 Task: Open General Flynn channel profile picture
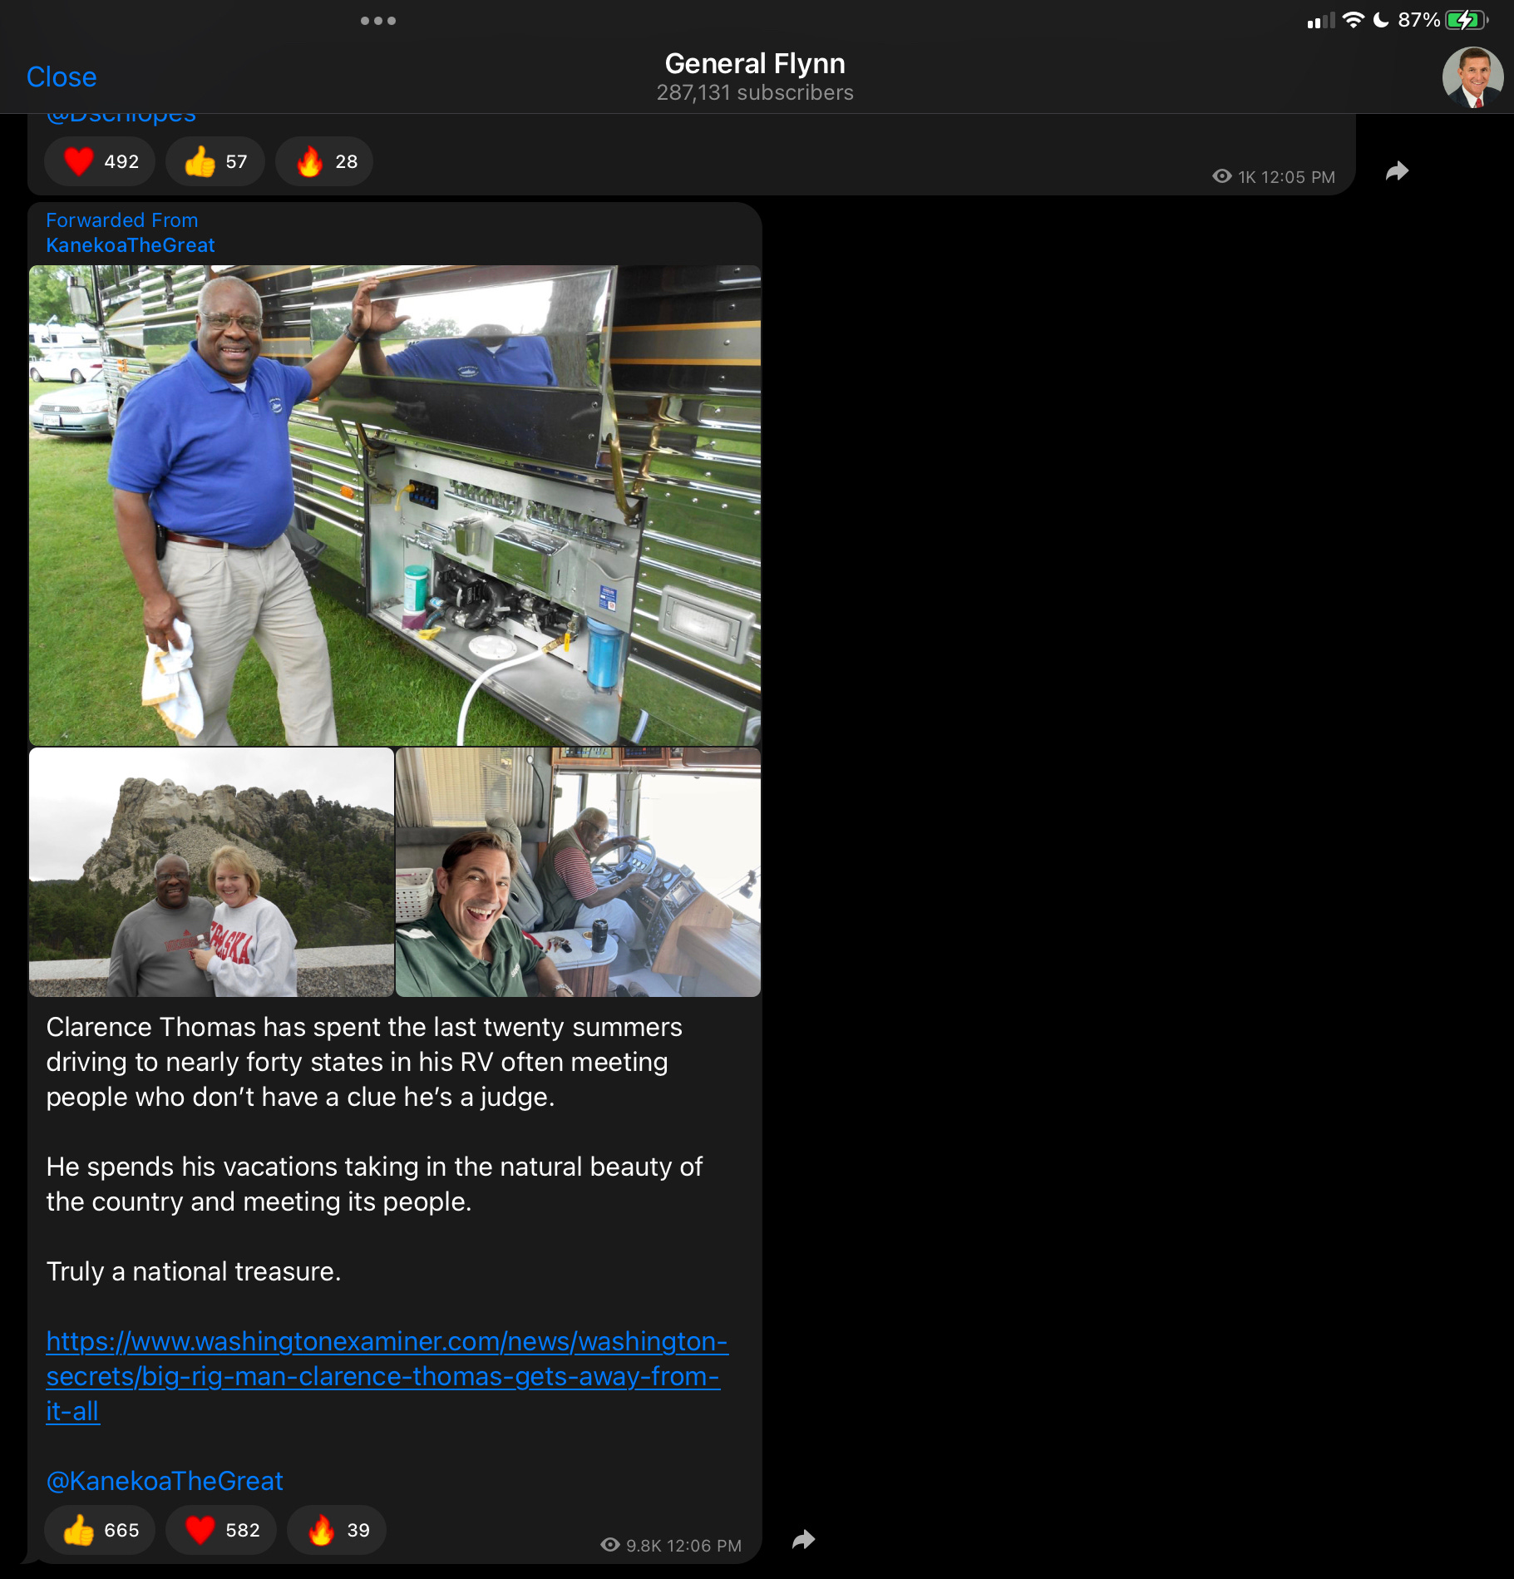click(1472, 77)
